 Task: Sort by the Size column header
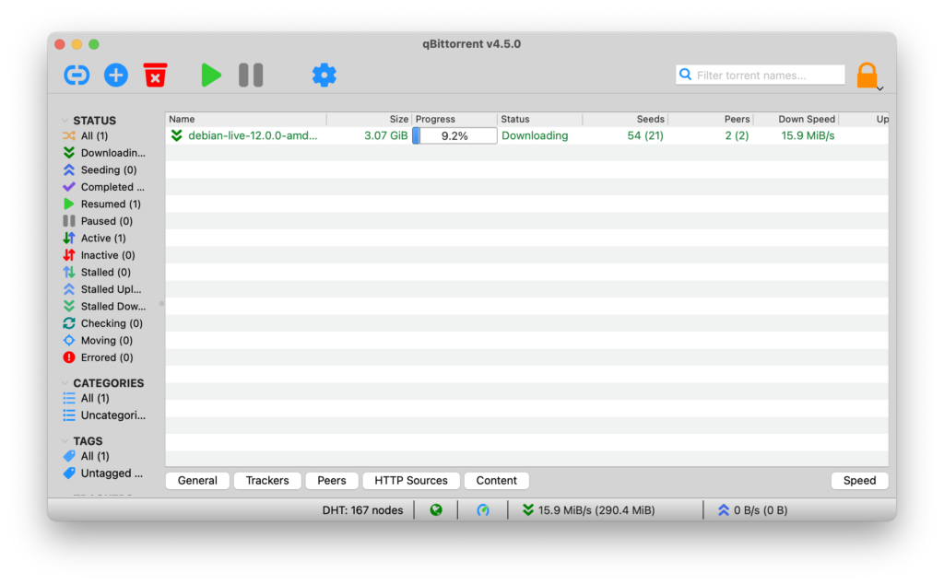pyautogui.click(x=369, y=119)
